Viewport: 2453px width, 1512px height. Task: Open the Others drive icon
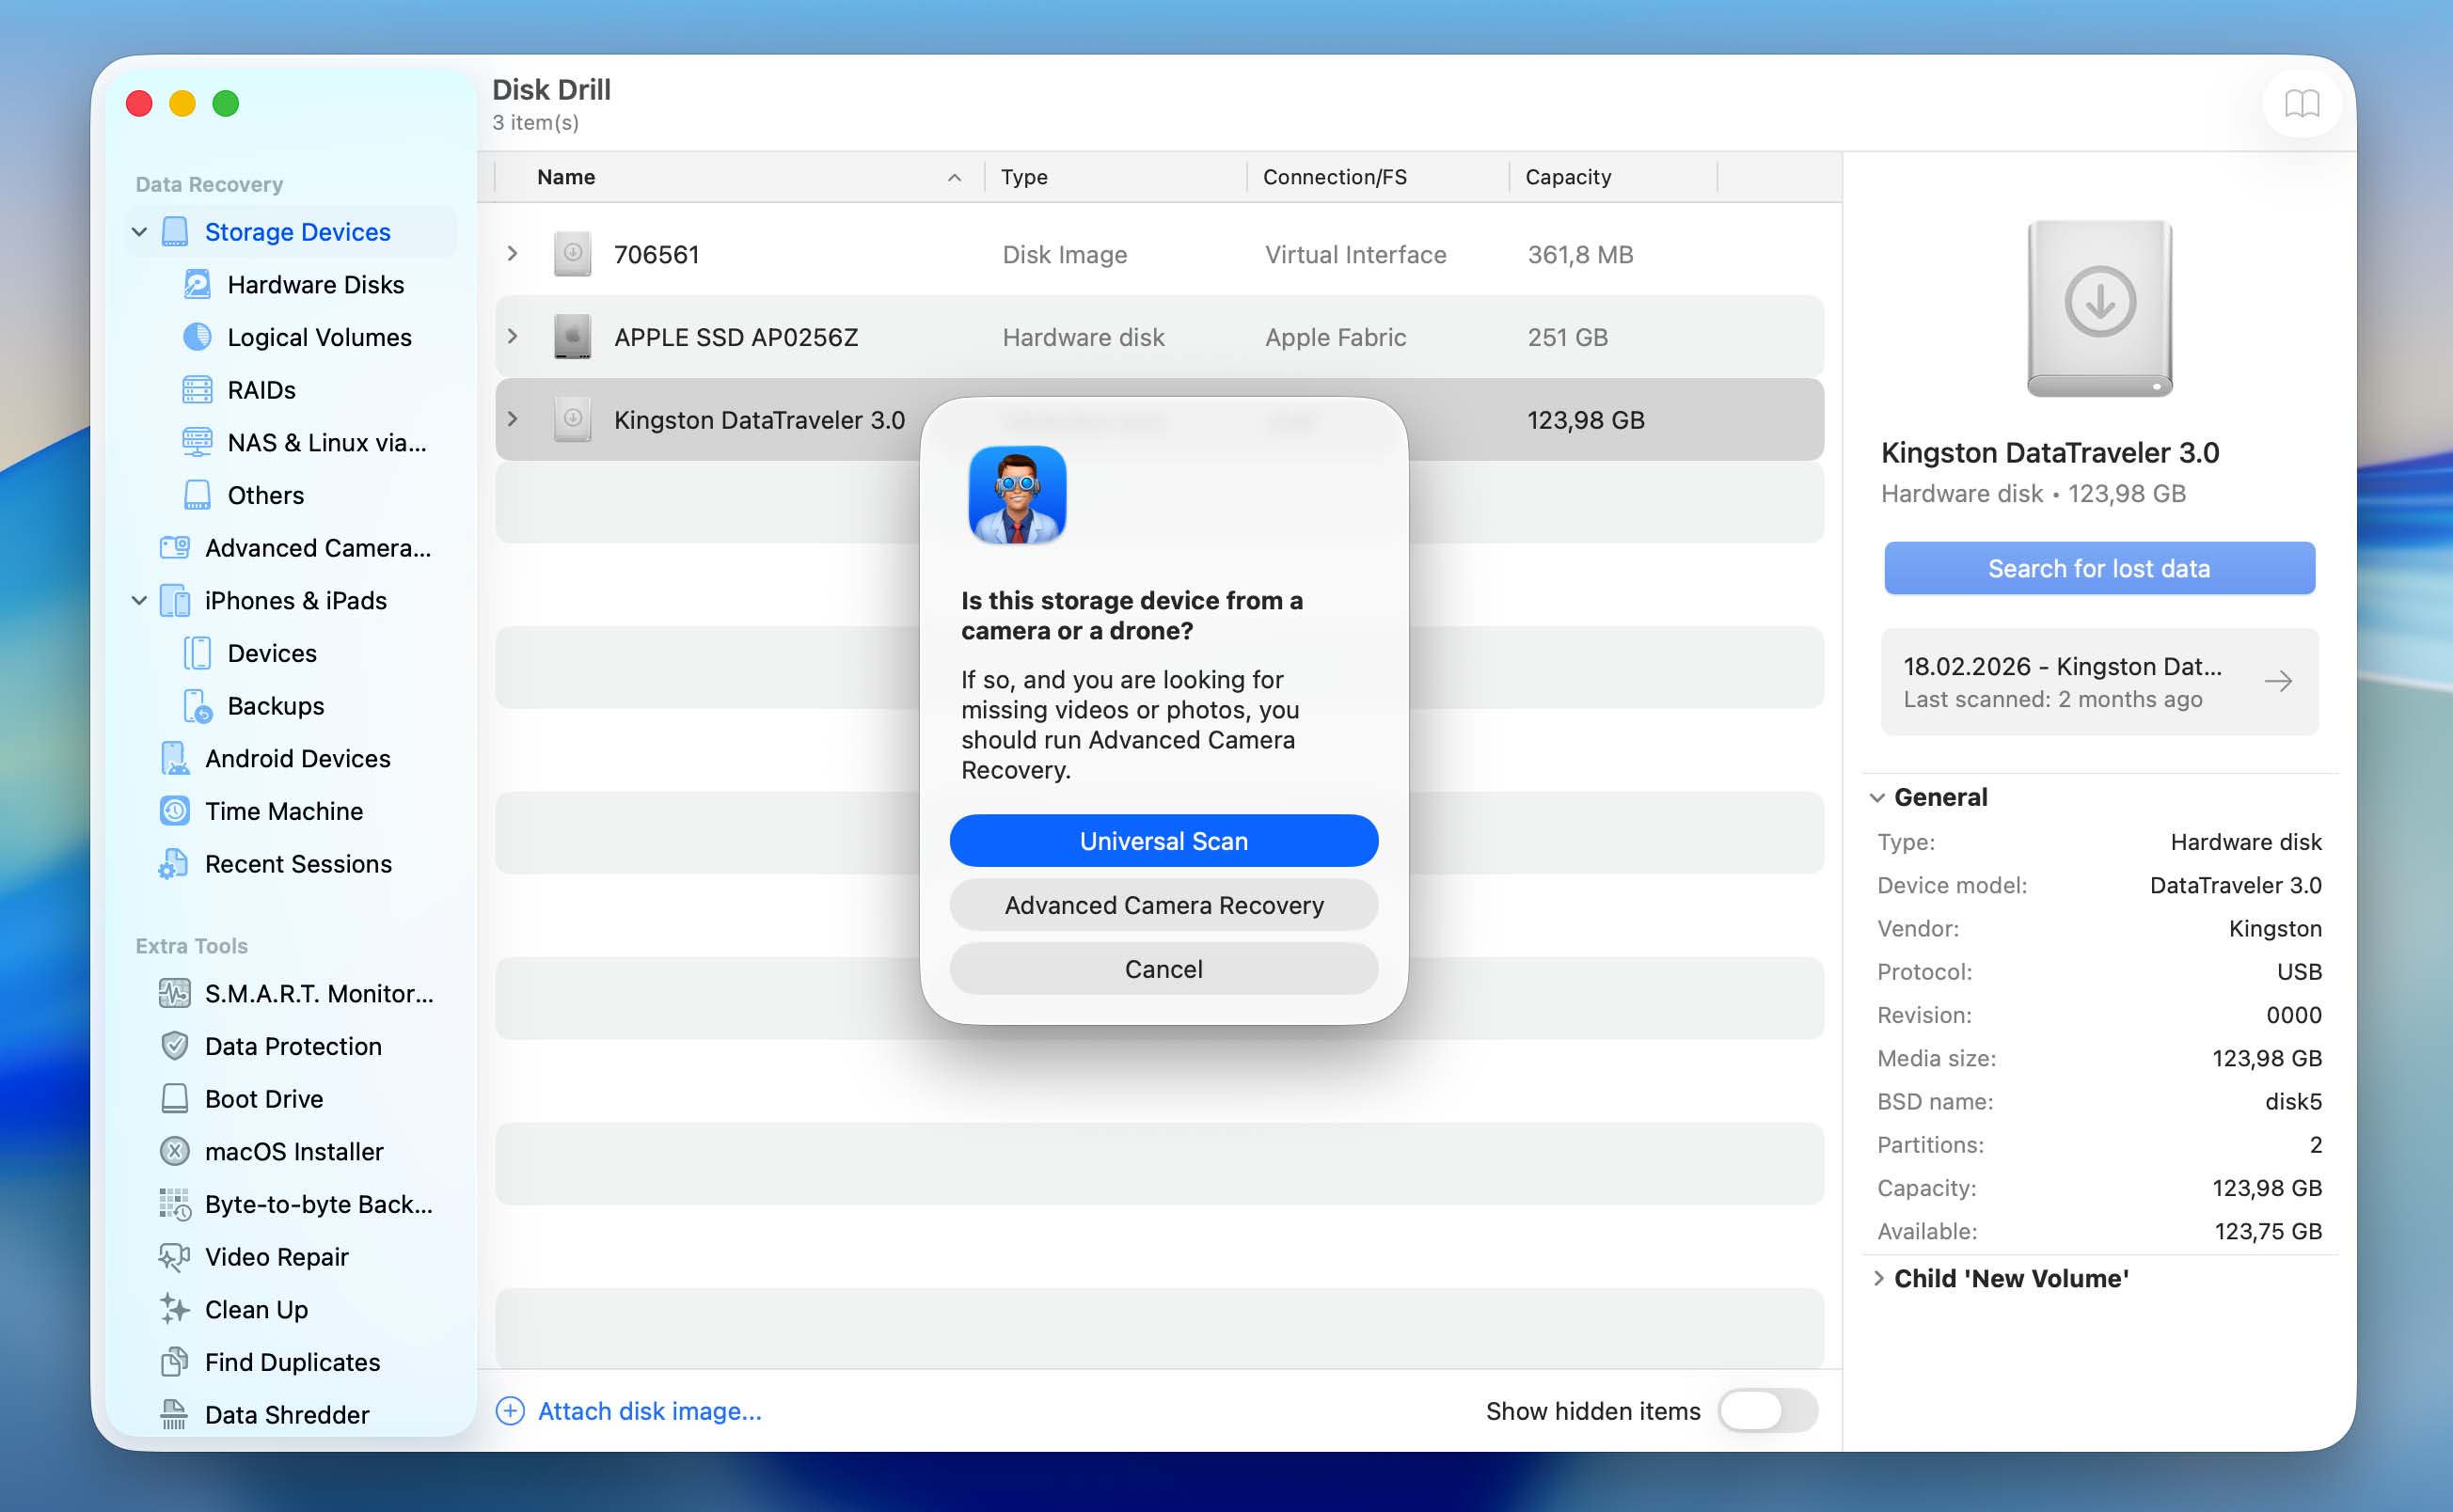pos(197,495)
